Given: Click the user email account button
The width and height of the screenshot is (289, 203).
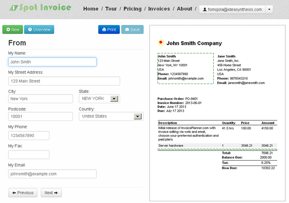Looking at the screenshot, I should click(x=232, y=9).
